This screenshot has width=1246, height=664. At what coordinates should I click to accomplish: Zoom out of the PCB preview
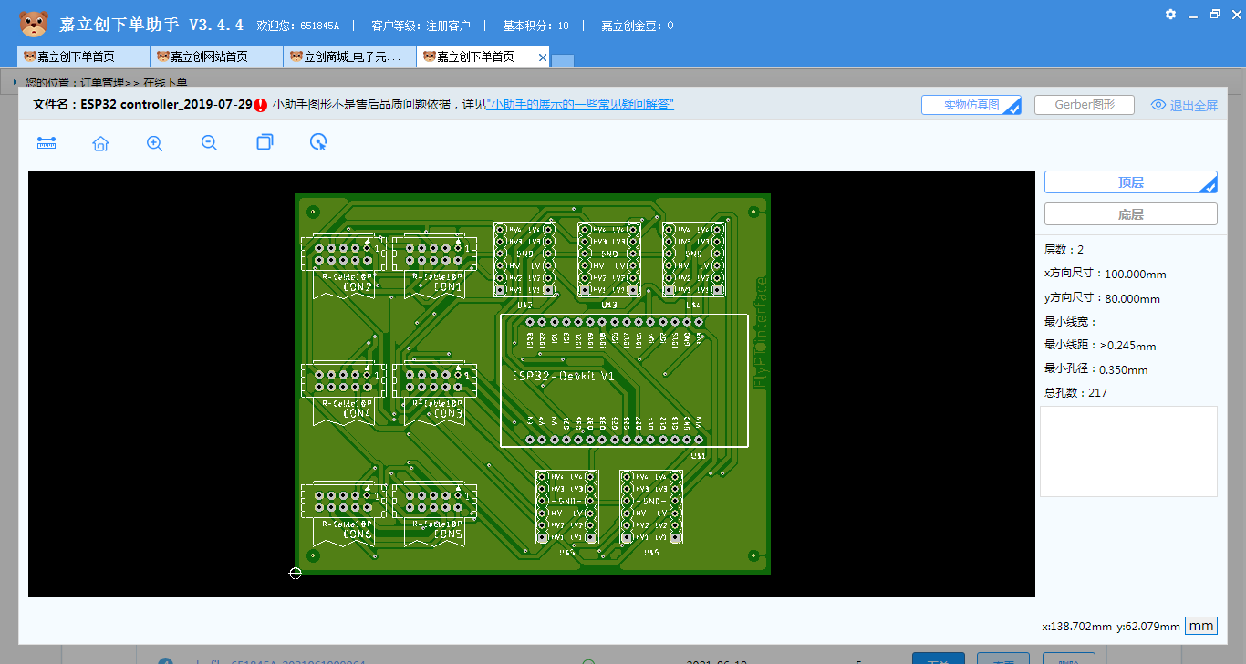point(209,143)
